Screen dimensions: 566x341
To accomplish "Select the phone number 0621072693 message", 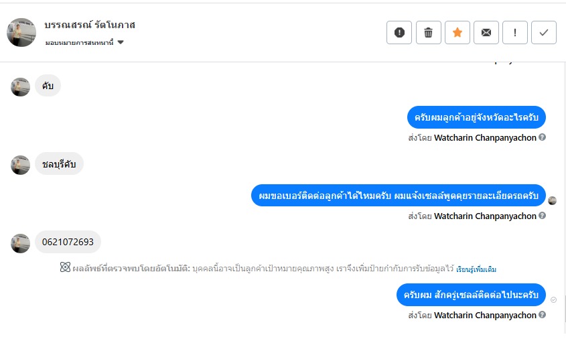I will [68, 242].
